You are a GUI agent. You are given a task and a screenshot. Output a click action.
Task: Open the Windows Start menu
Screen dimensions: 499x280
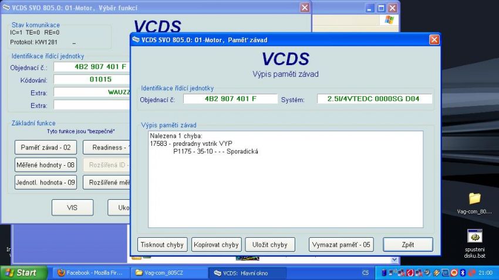pyautogui.click(x=23, y=273)
